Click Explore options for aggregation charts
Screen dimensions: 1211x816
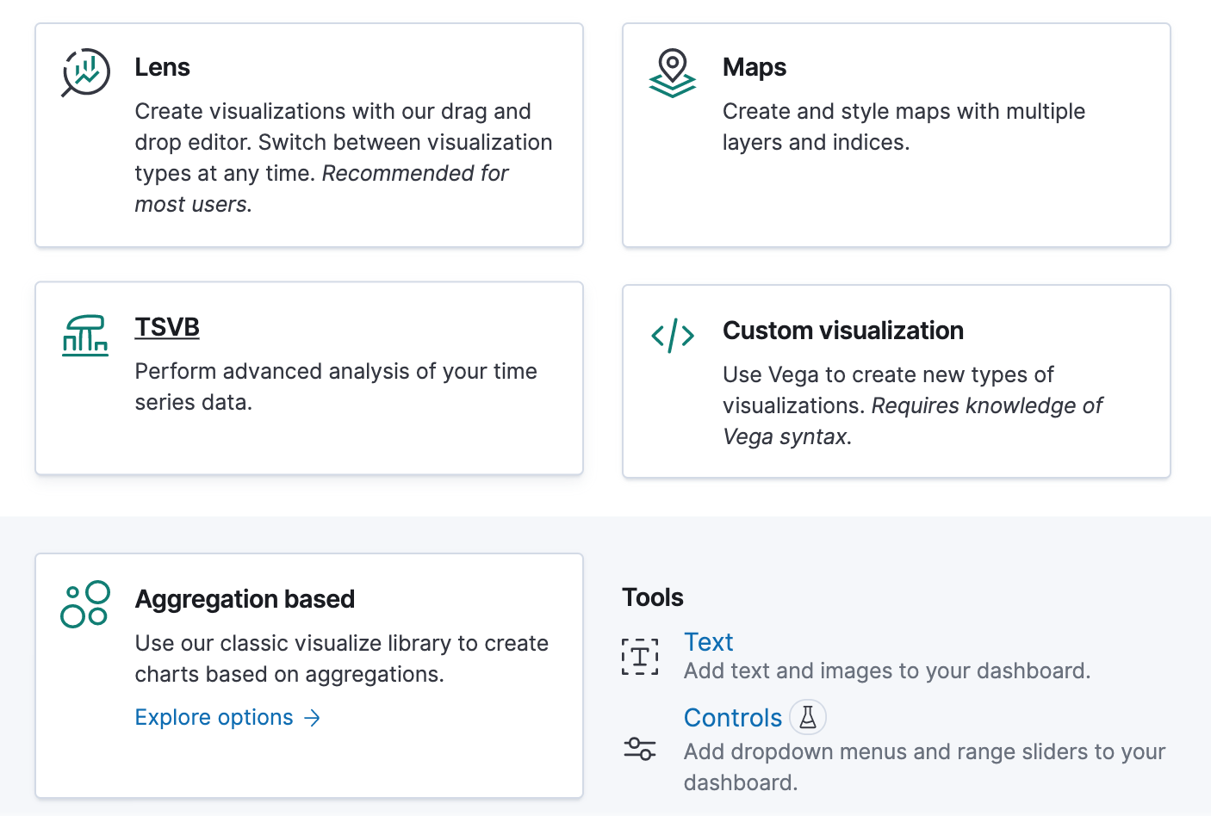click(214, 717)
